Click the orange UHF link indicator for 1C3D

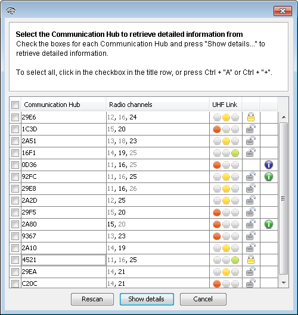pos(217,129)
